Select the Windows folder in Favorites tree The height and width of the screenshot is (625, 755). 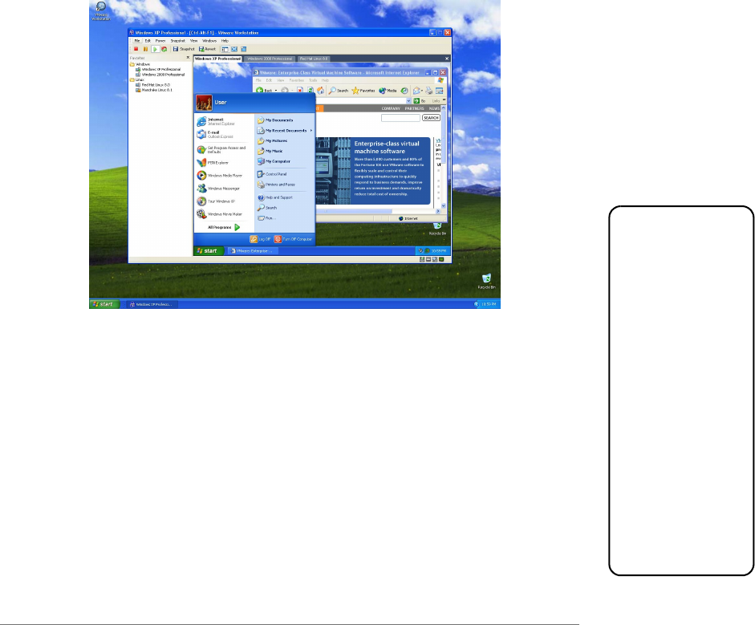coord(140,64)
